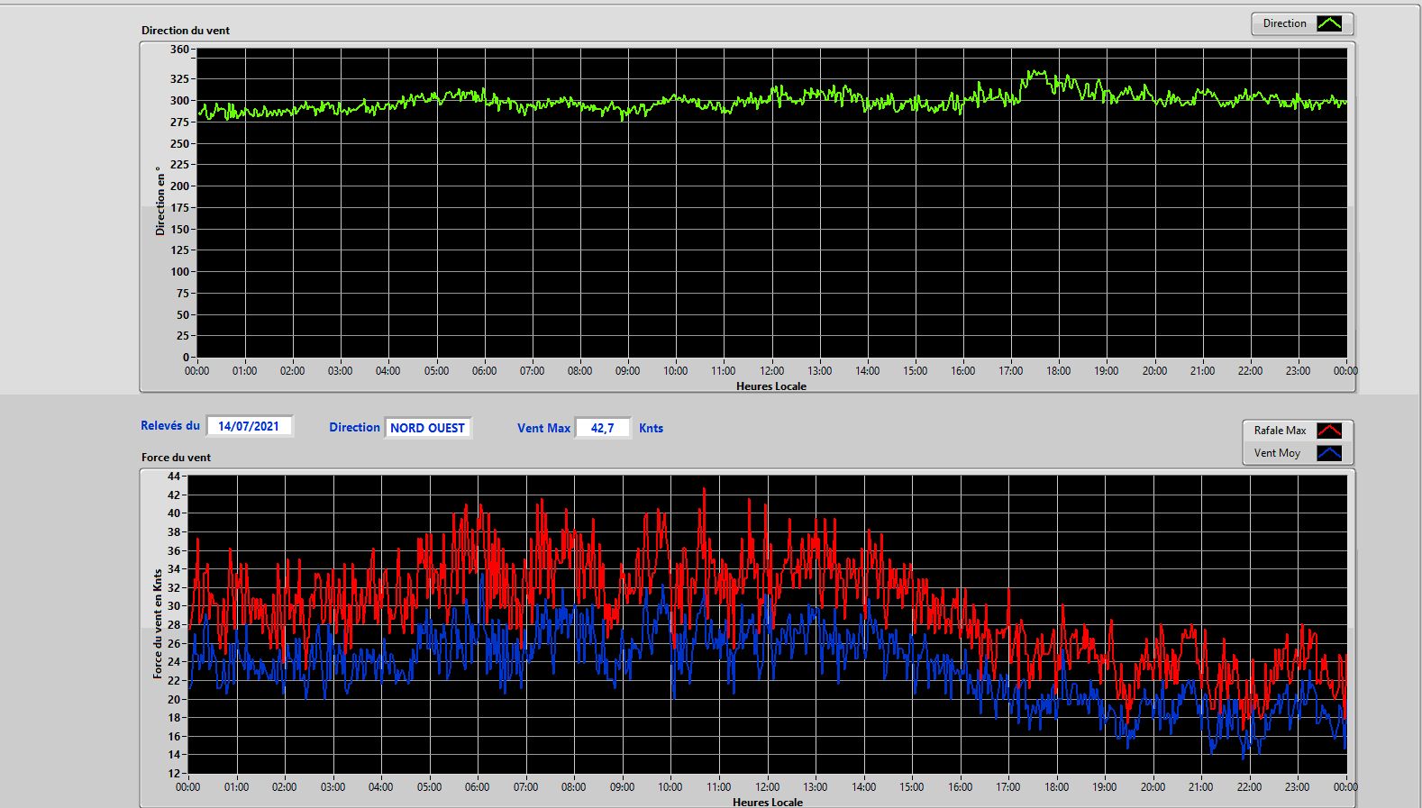Click the 300 value on direction axis
Viewport: 1422px width, 808px height.
179,100
